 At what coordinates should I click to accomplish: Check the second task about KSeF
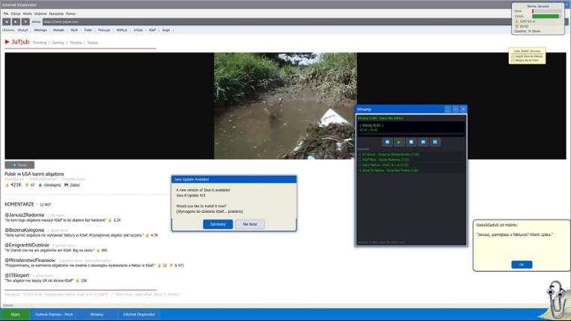[512, 60]
